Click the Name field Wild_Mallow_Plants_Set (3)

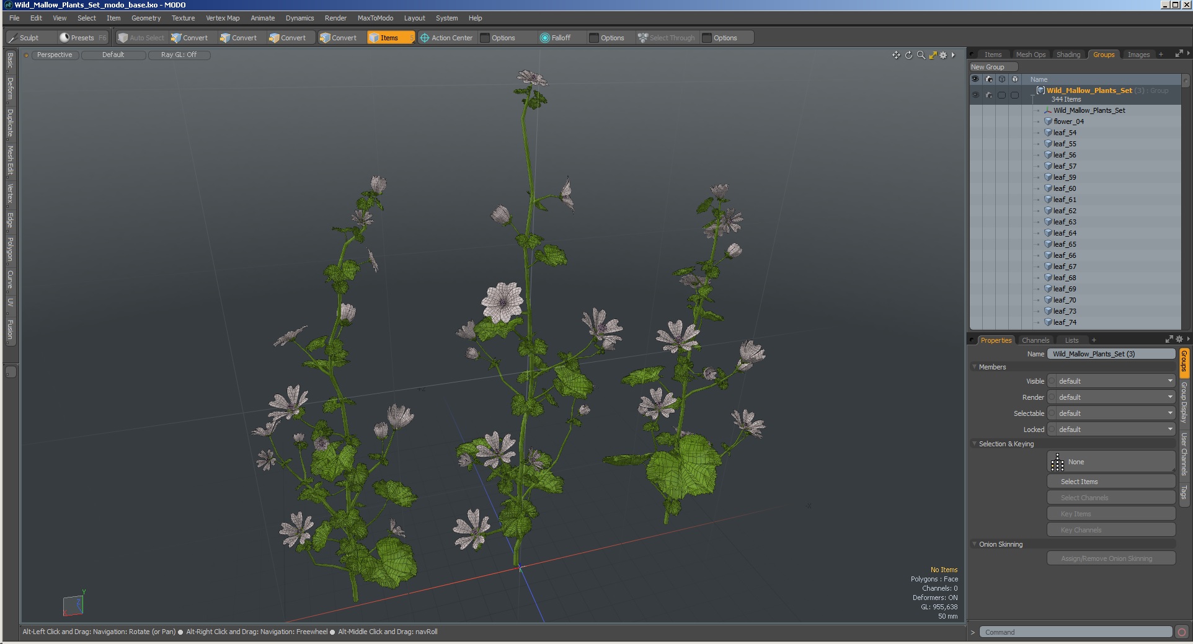click(x=1111, y=354)
